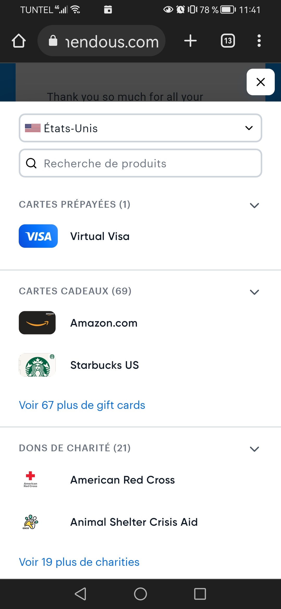Collapse the Cartes Cadeaux section
The image size is (281, 609).
click(x=254, y=292)
